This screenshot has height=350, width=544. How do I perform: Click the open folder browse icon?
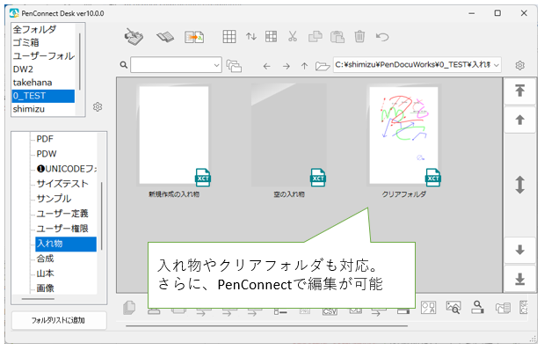click(x=323, y=66)
